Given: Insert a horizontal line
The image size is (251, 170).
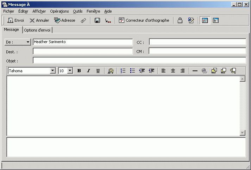Looking at the screenshot, I should tap(195, 71).
